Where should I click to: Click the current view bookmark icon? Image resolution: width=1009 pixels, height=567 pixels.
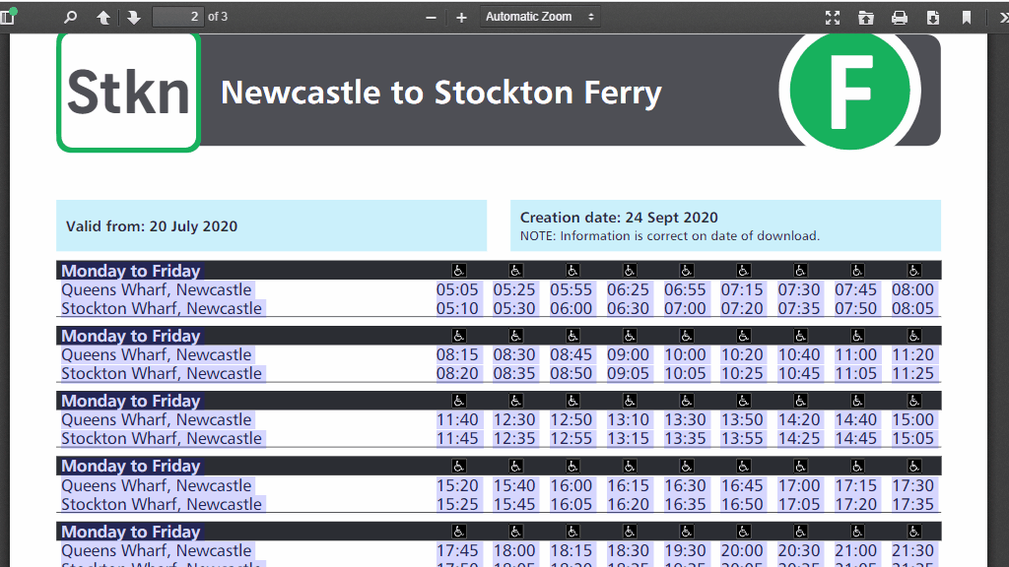tap(967, 17)
